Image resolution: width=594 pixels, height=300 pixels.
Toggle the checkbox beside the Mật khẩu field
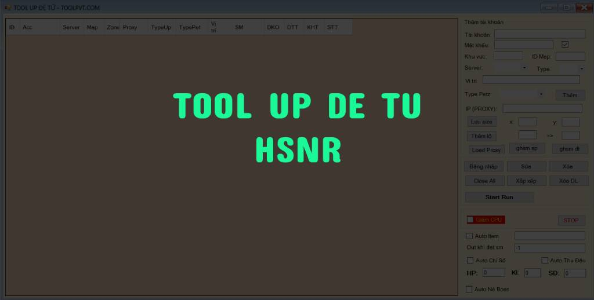pos(565,45)
